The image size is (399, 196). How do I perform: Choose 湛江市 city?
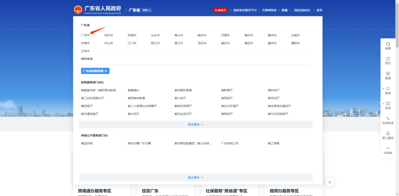pos(179,43)
